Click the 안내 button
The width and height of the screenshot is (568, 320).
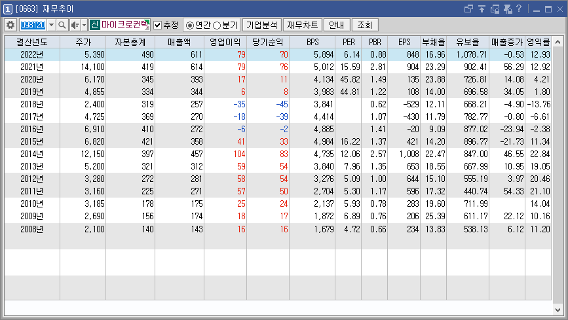pyautogui.click(x=337, y=25)
